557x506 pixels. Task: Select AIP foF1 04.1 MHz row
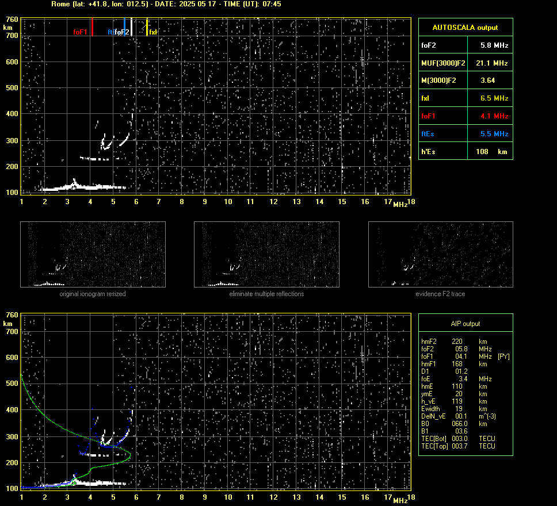tap(466, 356)
